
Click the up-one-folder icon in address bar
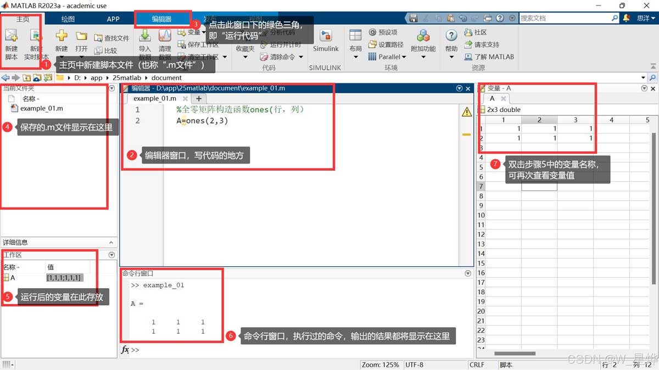click(x=26, y=78)
